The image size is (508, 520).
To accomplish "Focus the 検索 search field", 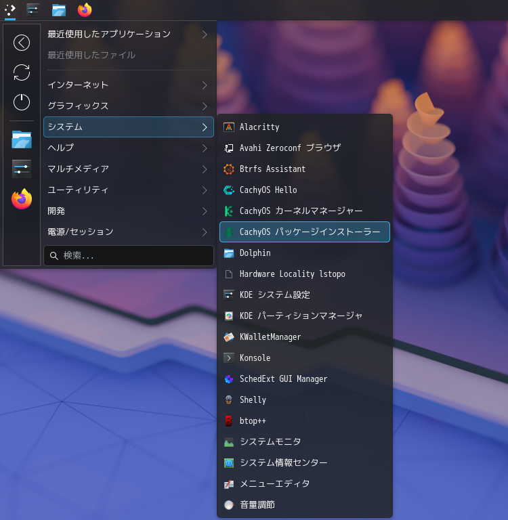I will click(x=129, y=255).
